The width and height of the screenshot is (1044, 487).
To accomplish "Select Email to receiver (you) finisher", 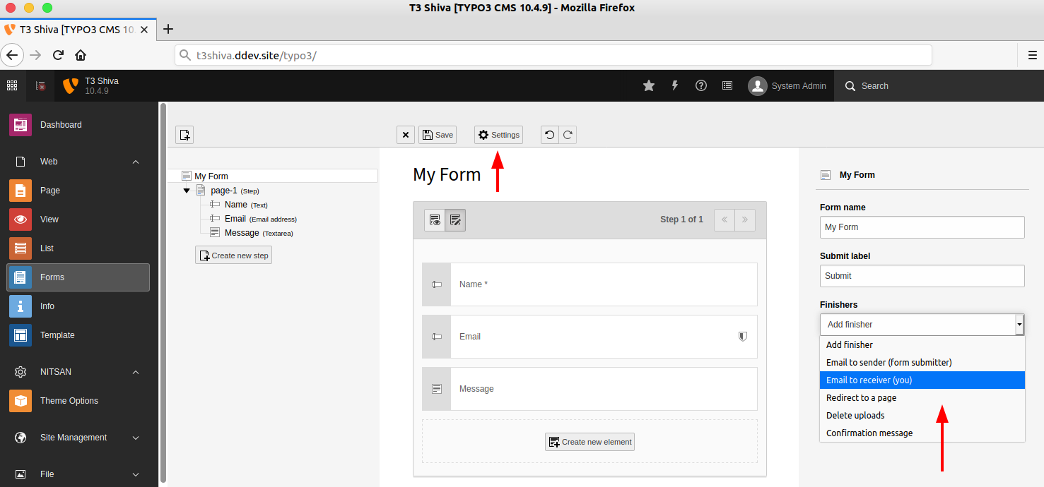I will coord(922,380).
